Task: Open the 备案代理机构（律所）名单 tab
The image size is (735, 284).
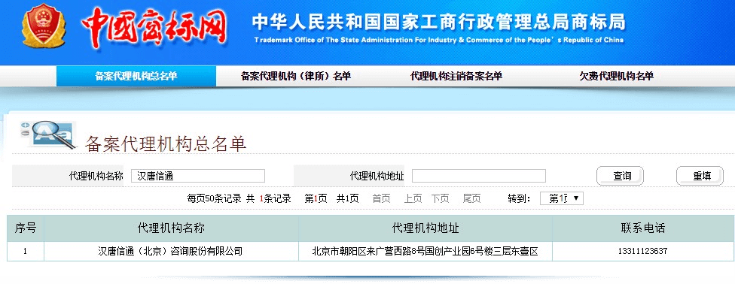Action: pos(296,77)
